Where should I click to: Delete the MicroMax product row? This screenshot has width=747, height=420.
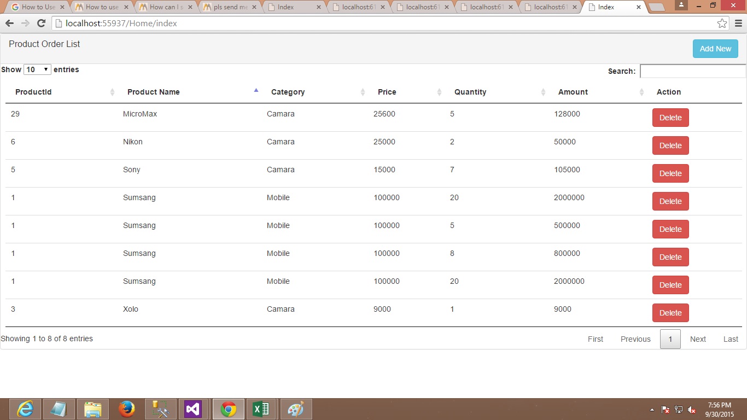click(x=670, y=118)
